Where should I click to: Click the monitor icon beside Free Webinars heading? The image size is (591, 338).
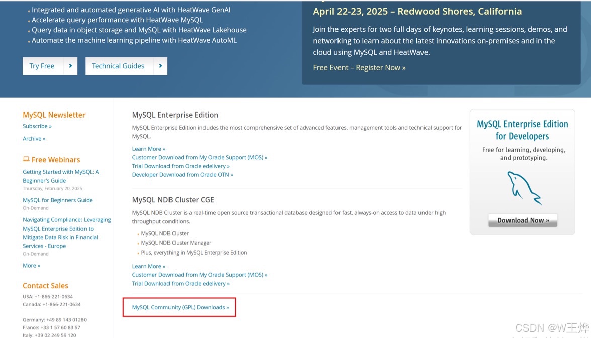(x=26, y=158)
